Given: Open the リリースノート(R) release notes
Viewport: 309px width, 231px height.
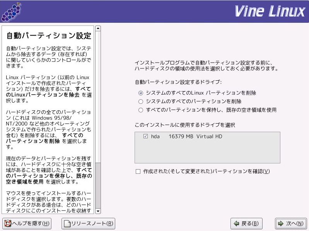Looking at the screenshot, I should (x=88, y=224).
